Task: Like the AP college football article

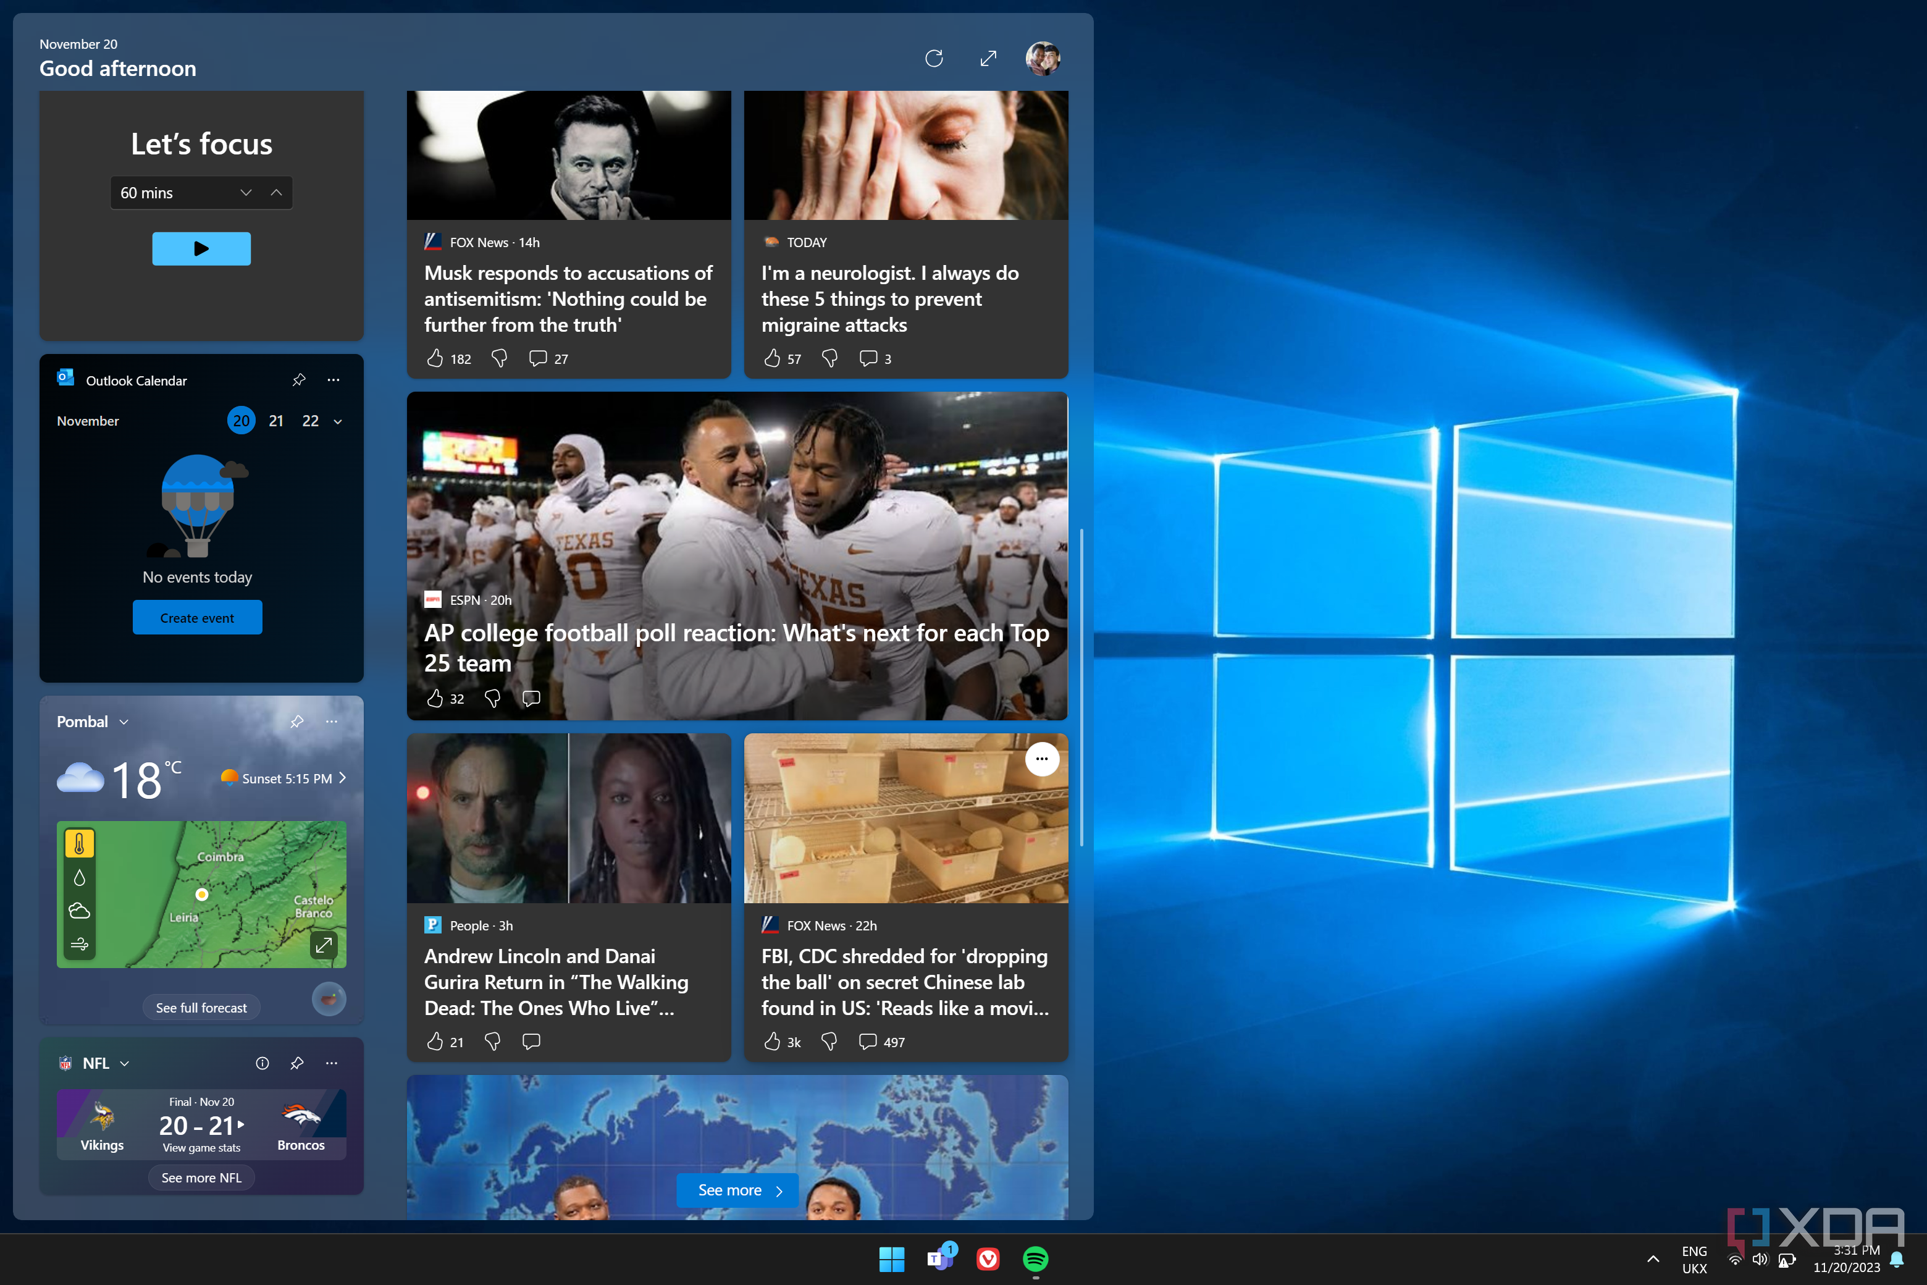Action: coord(435,698)
